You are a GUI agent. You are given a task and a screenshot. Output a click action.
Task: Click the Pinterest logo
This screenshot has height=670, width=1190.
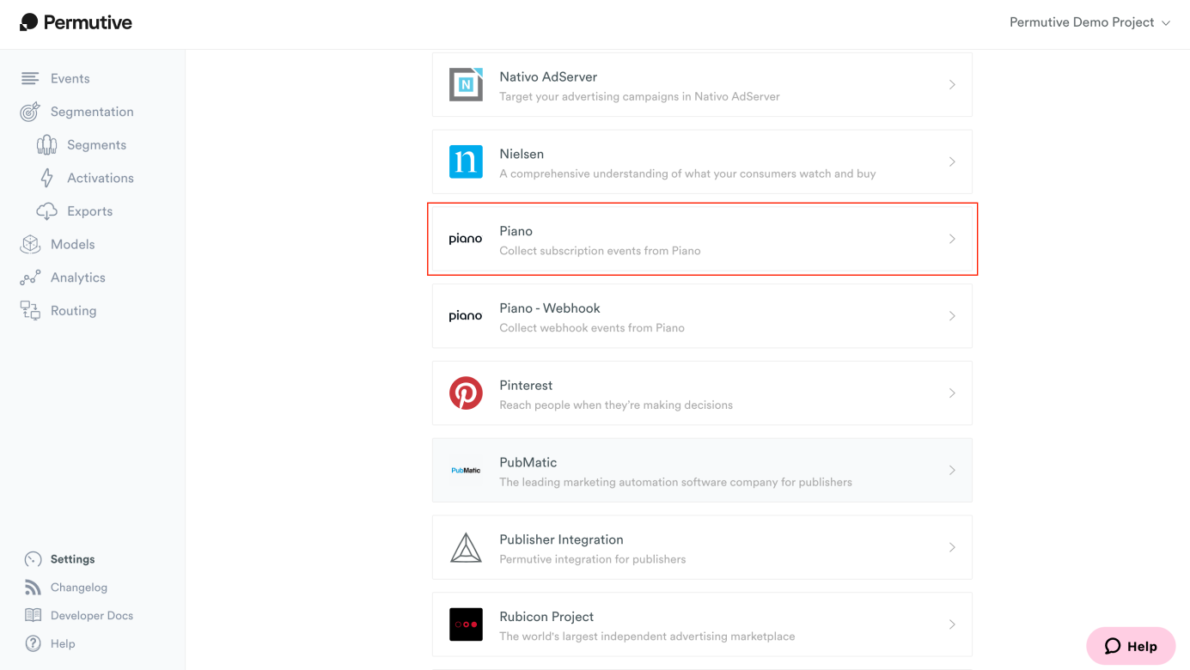(466, 393)
